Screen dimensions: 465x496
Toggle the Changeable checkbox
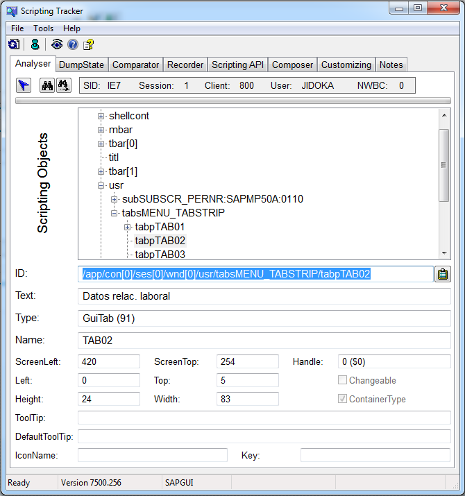pyautogui.click(x=342, y=380)
